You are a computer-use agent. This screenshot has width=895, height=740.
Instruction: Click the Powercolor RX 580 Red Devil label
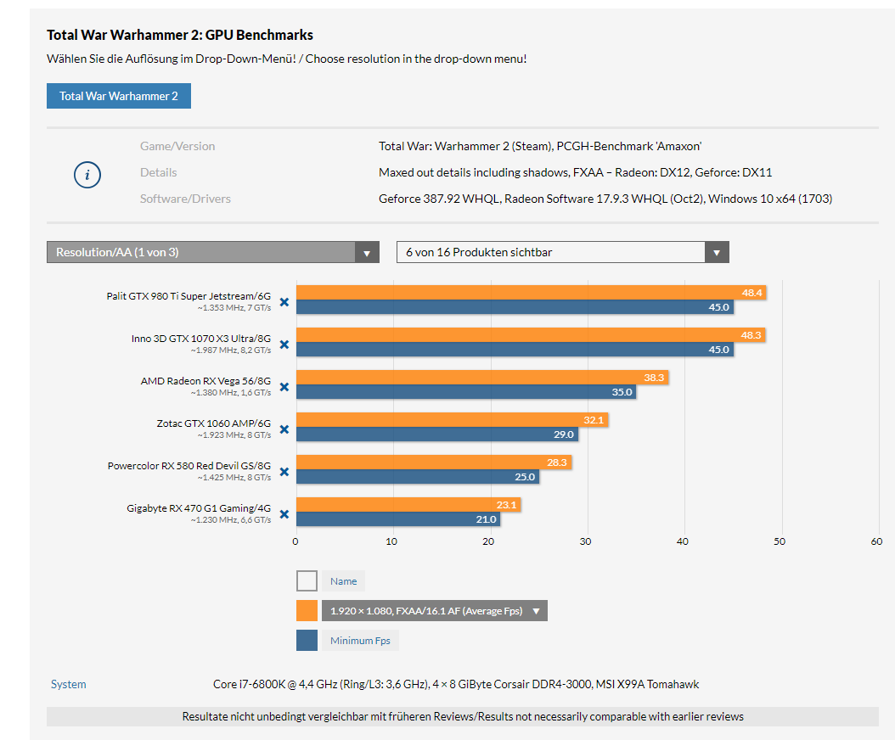coord(189,466)
